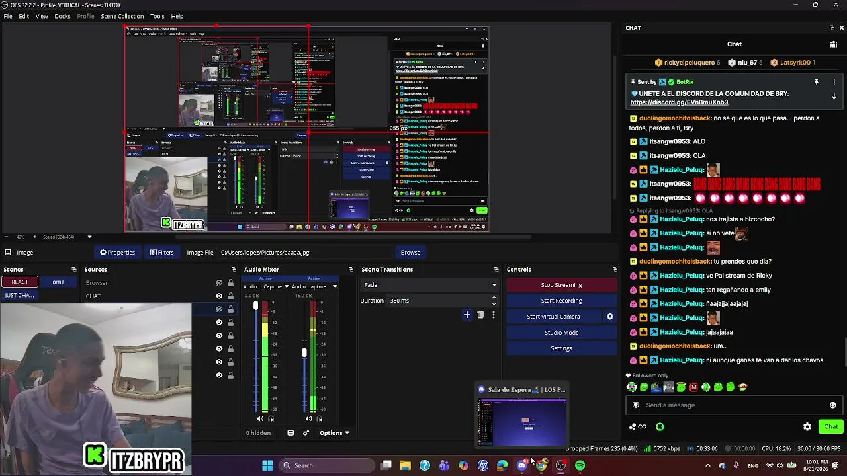Screen dimensions: 847x476
Task: Select the REACT scene
Action: pyautogui.click(x=20, y=282)
